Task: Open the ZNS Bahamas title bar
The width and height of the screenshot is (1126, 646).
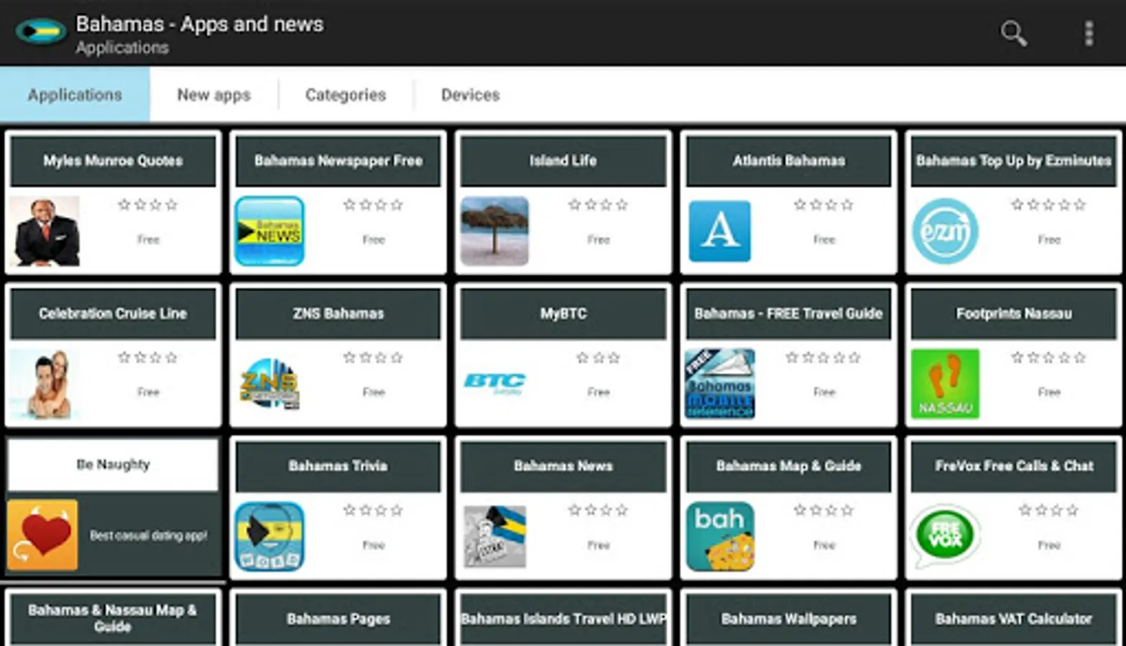Action: [338, 314]
